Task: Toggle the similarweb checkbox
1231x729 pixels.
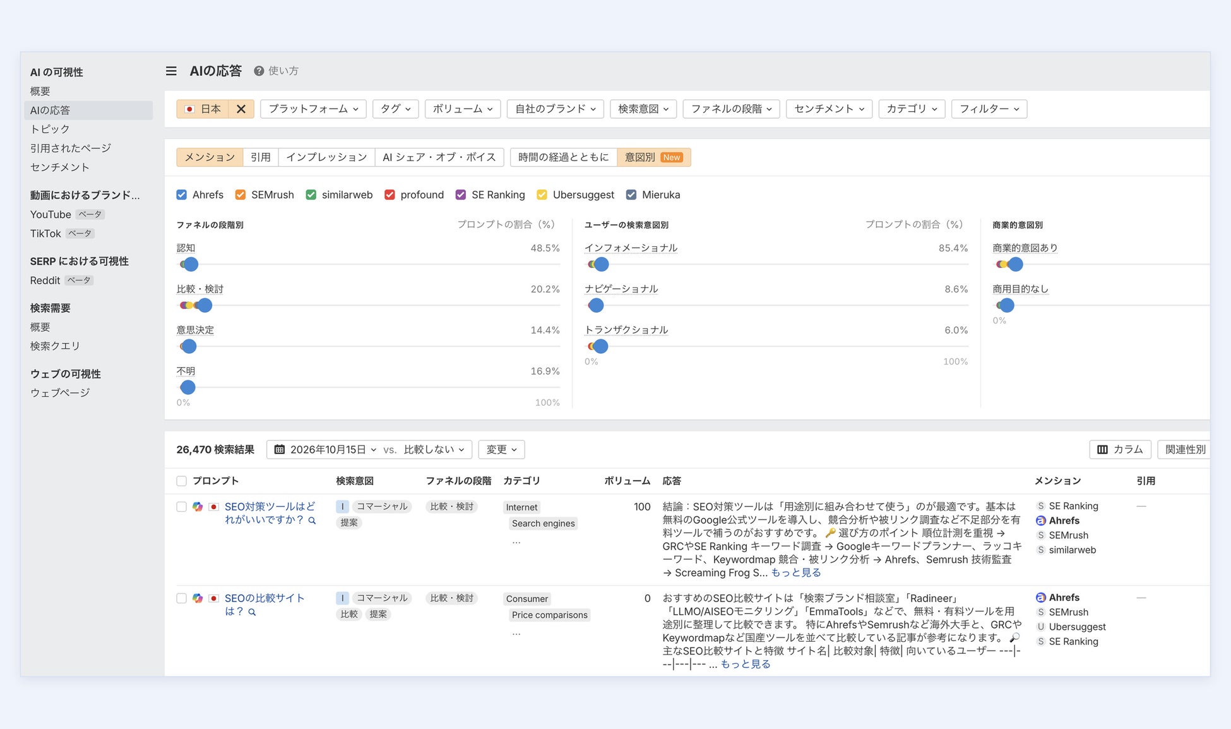Action: [x=311, y=195]
